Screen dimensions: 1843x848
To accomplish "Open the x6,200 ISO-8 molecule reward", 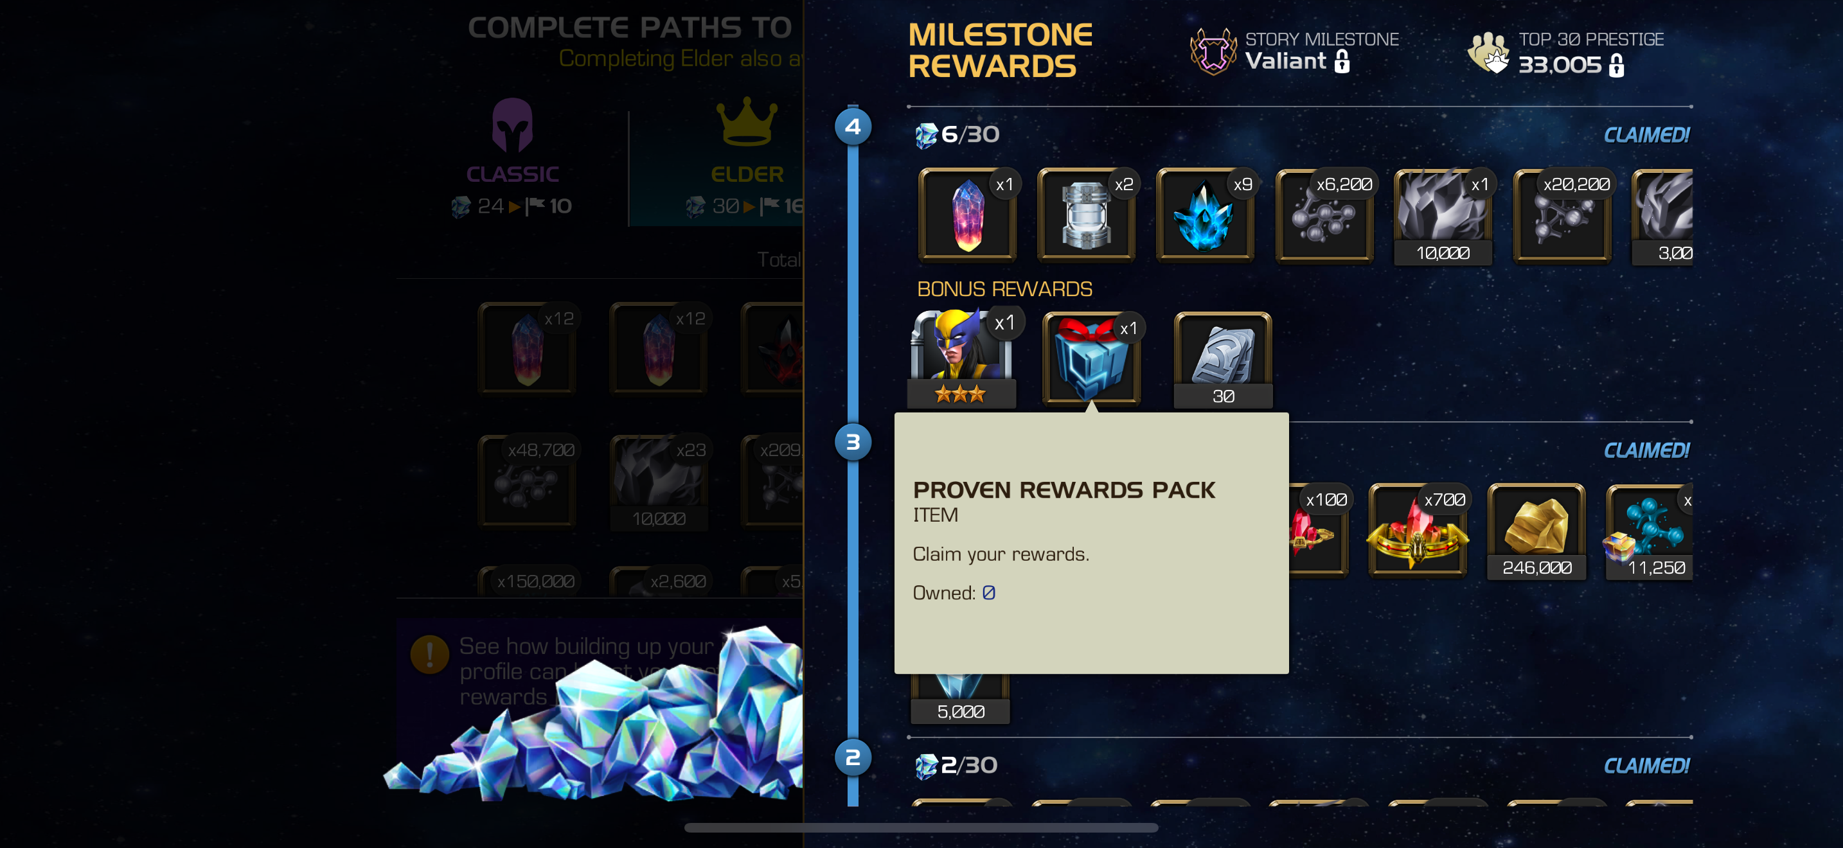I will (1324, 215).
